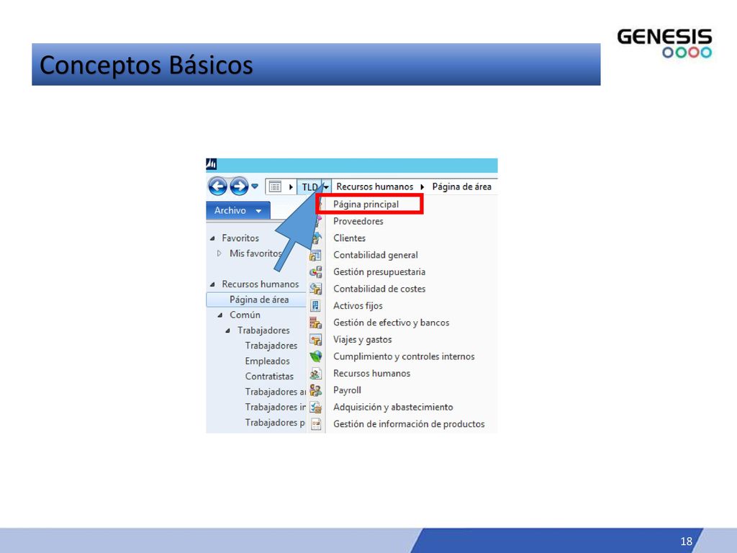Open the Archivo menu button
This screenshot has height=553, width=737.
coord(238,211)
